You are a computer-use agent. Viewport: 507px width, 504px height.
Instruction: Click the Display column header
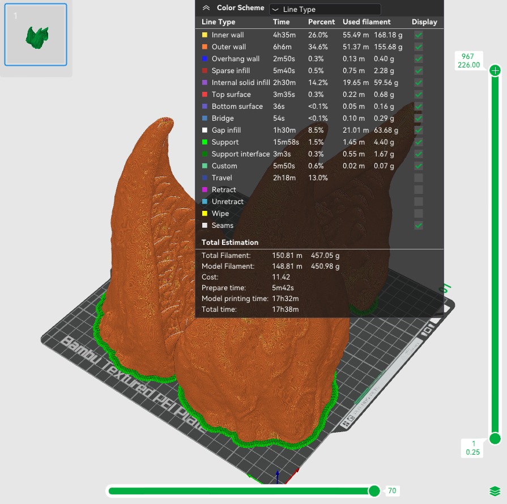click(424, 22)
